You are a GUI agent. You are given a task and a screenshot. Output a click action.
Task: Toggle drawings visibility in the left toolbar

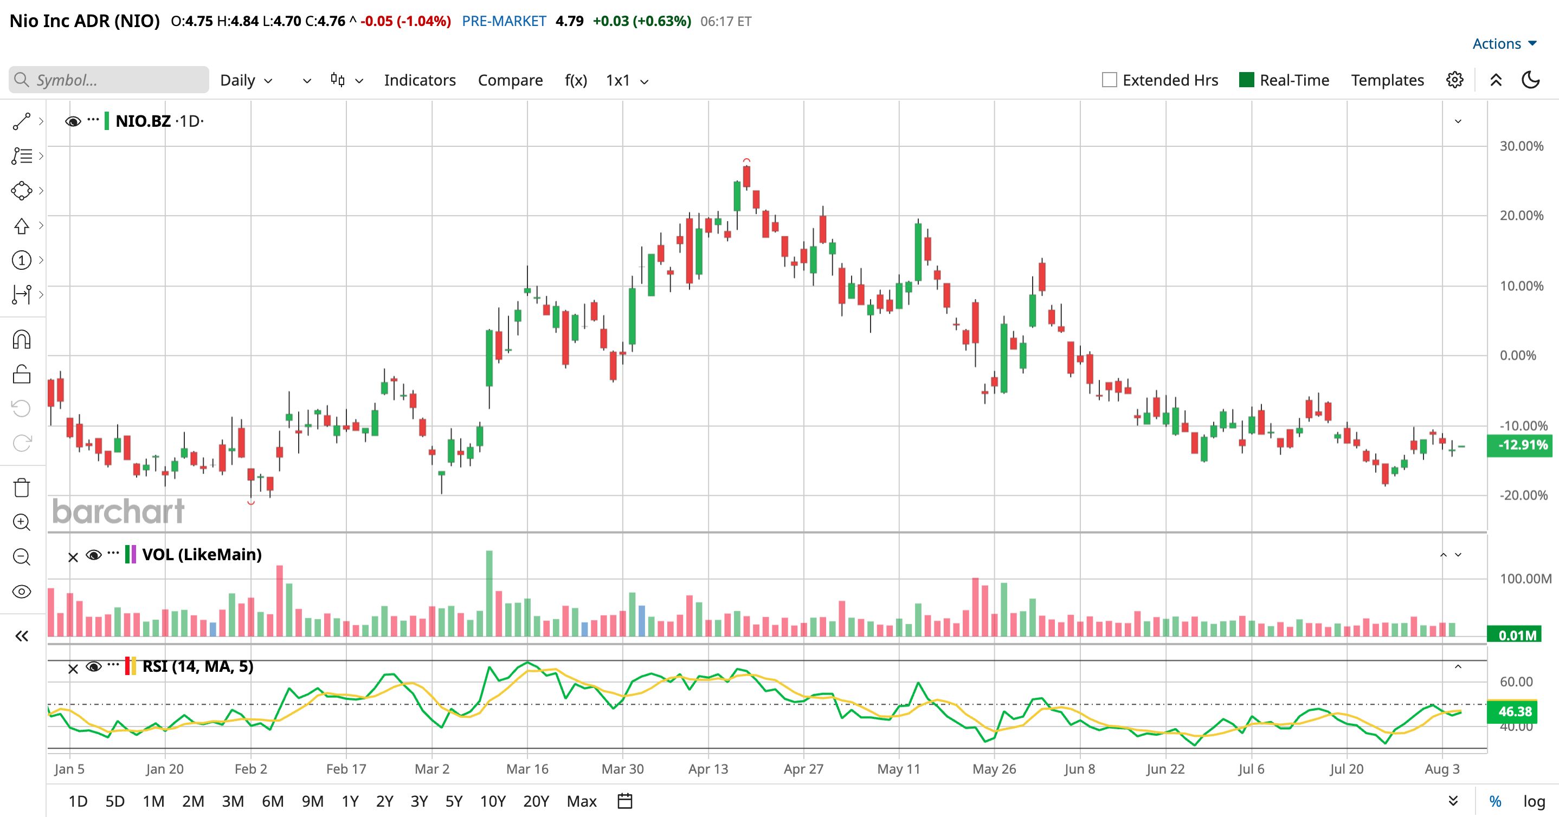pyautogui.click(x=22, y=592)
